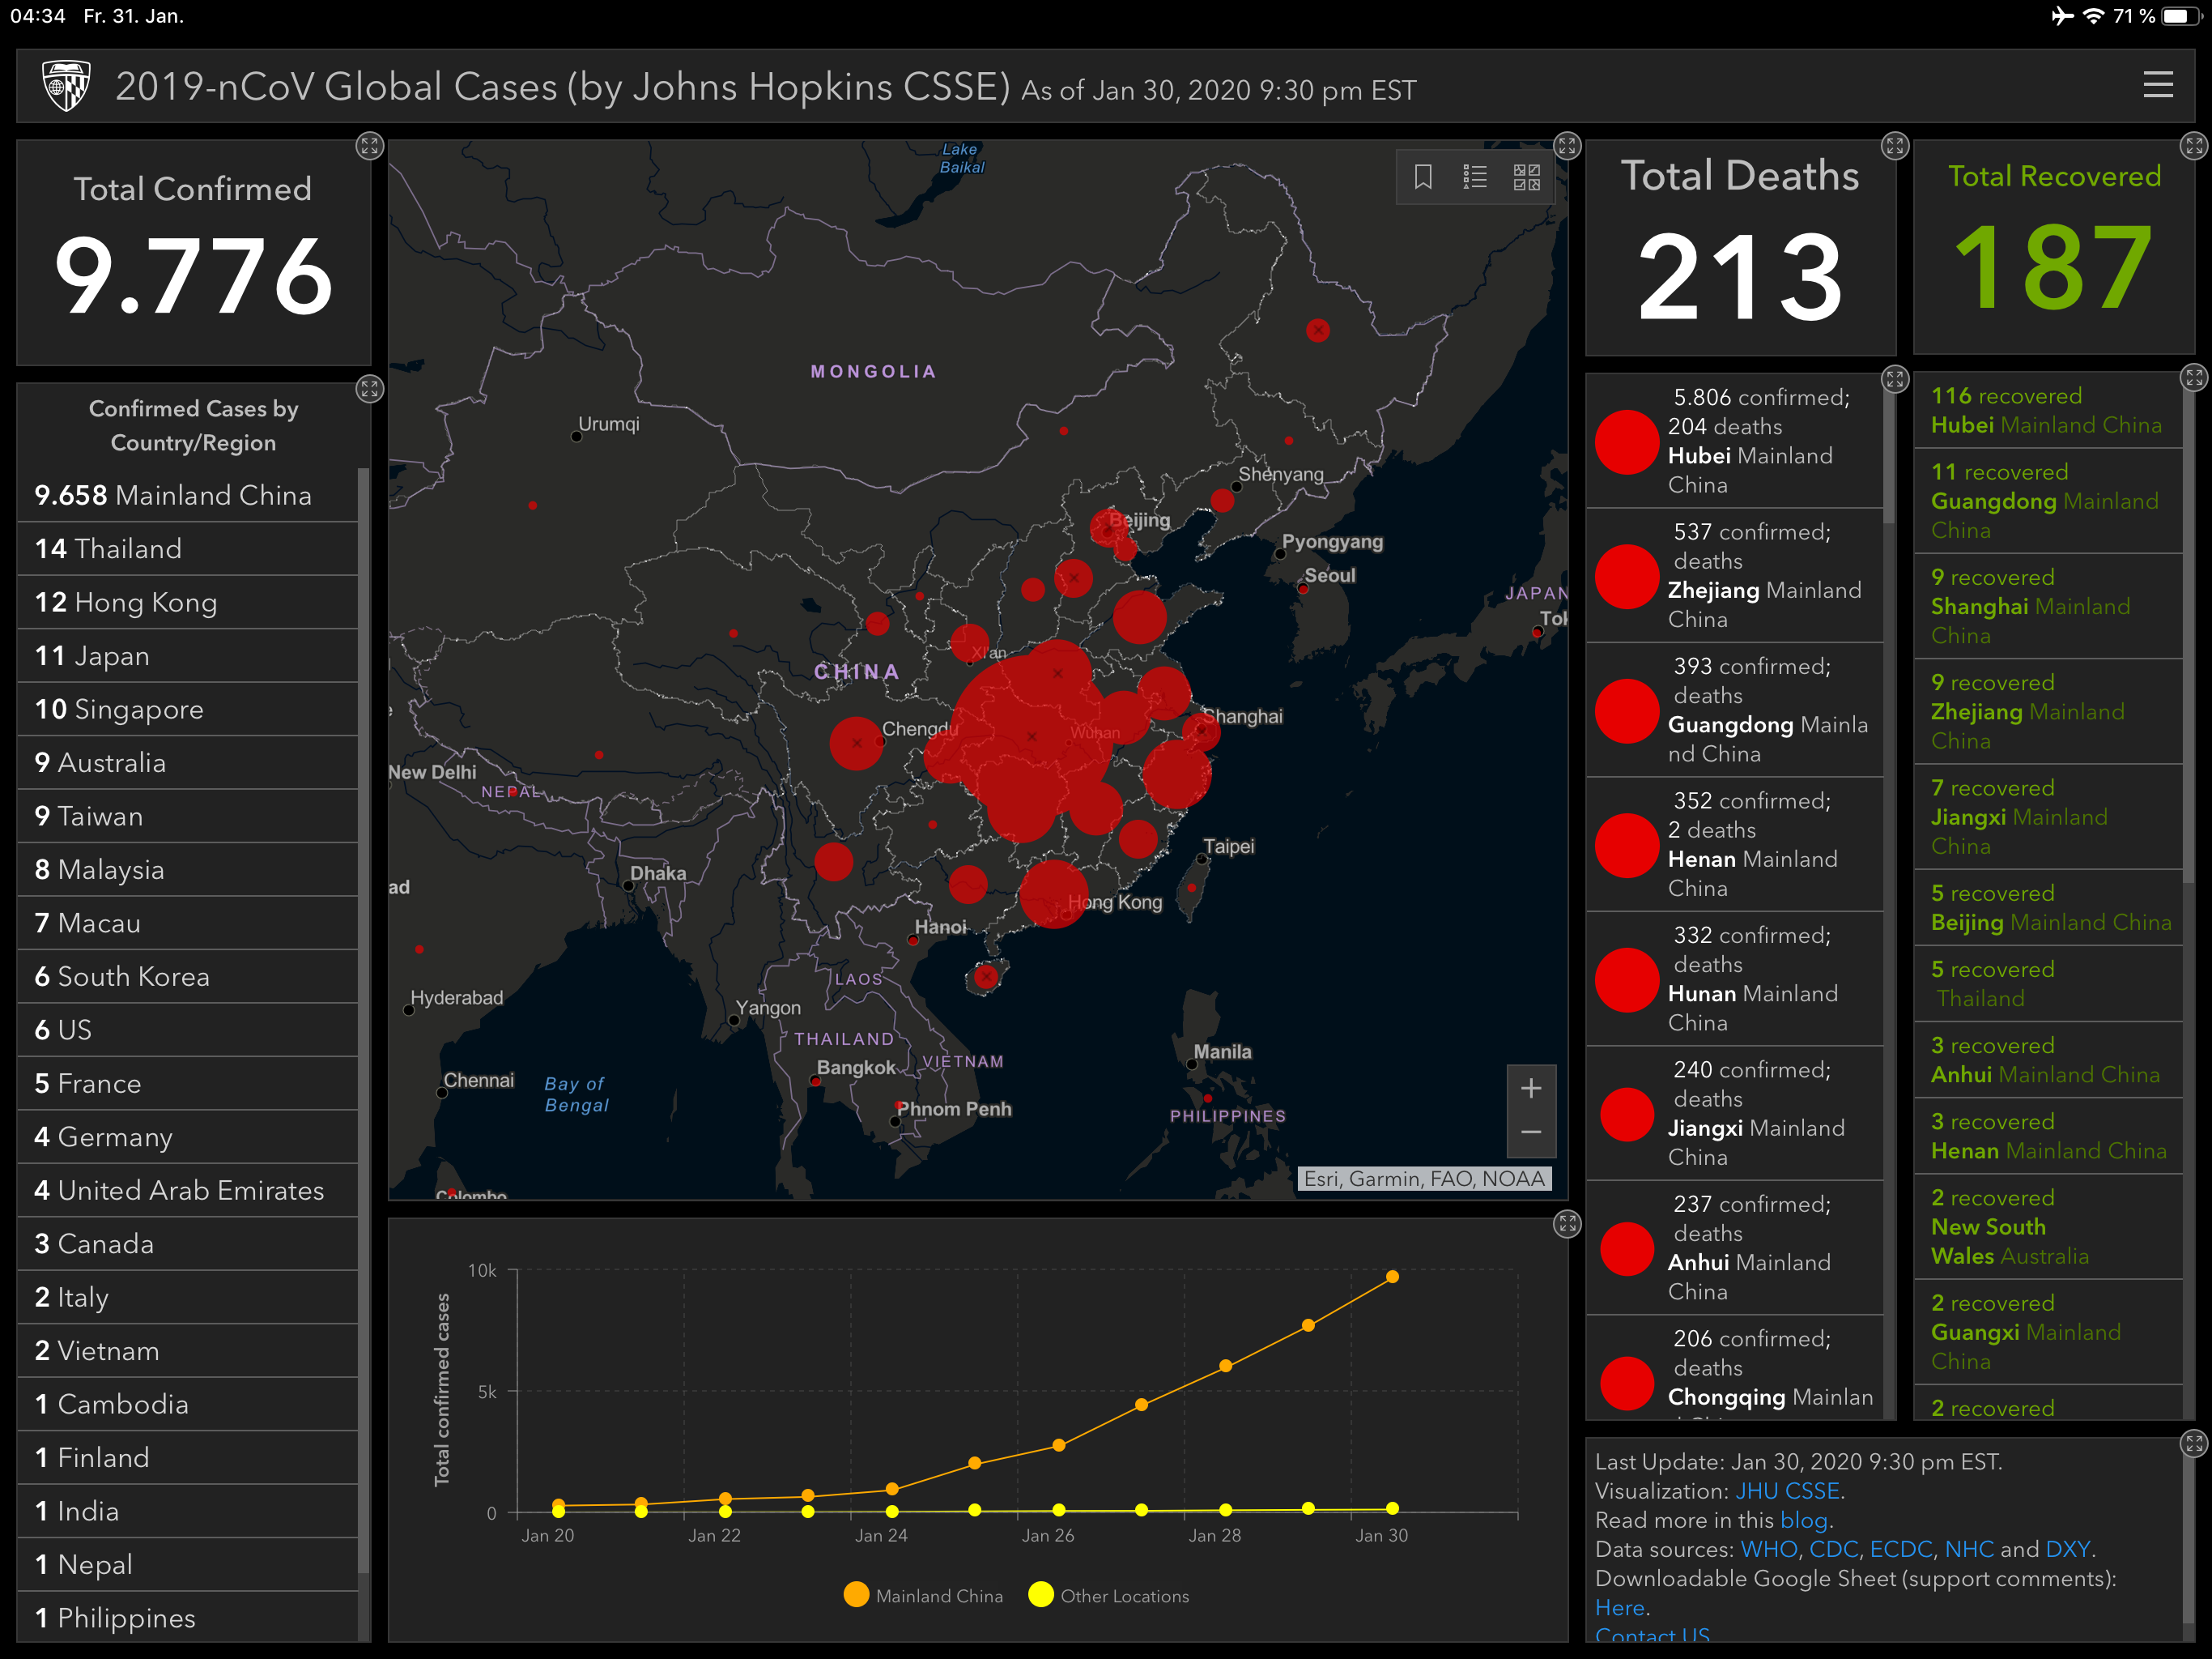2212x1659 pixels.
Task: Click the map bookmarks icon
Action: (x=1423, y=177)
